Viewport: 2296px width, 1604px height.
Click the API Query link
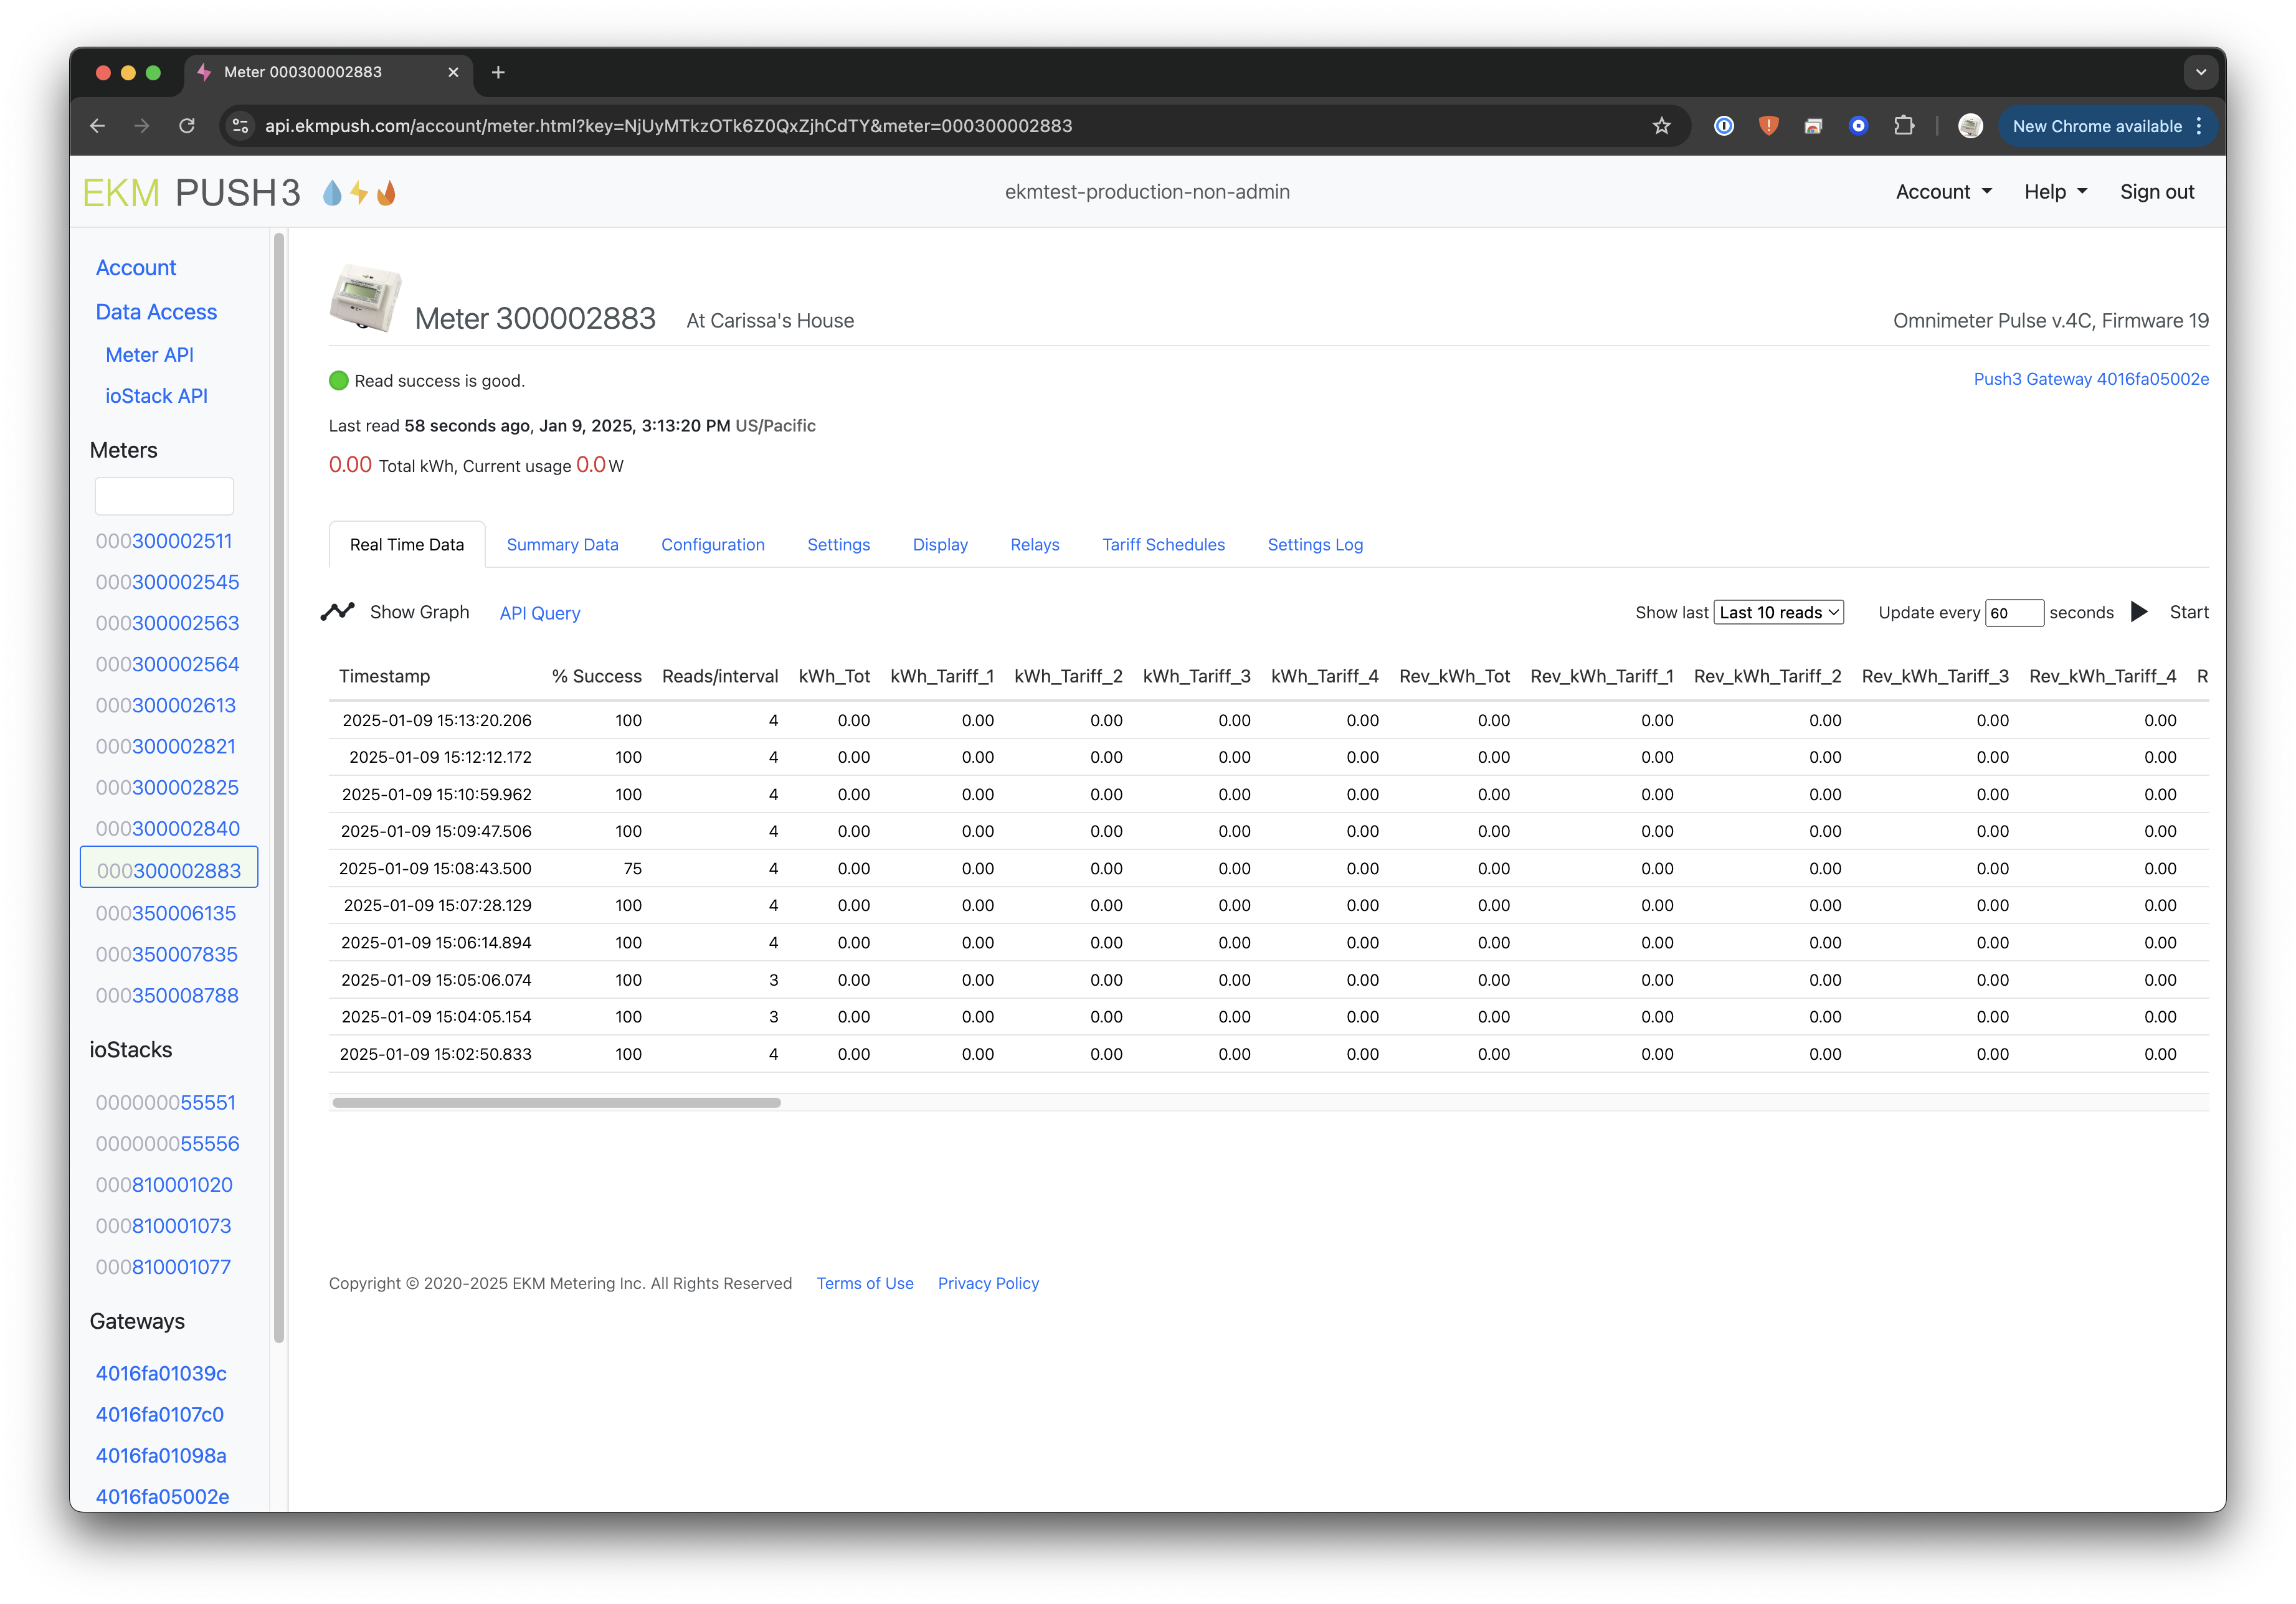(539, 613)
